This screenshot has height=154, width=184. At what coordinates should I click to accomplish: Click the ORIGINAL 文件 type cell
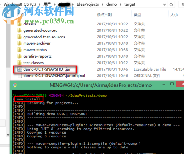pos(147,76)
